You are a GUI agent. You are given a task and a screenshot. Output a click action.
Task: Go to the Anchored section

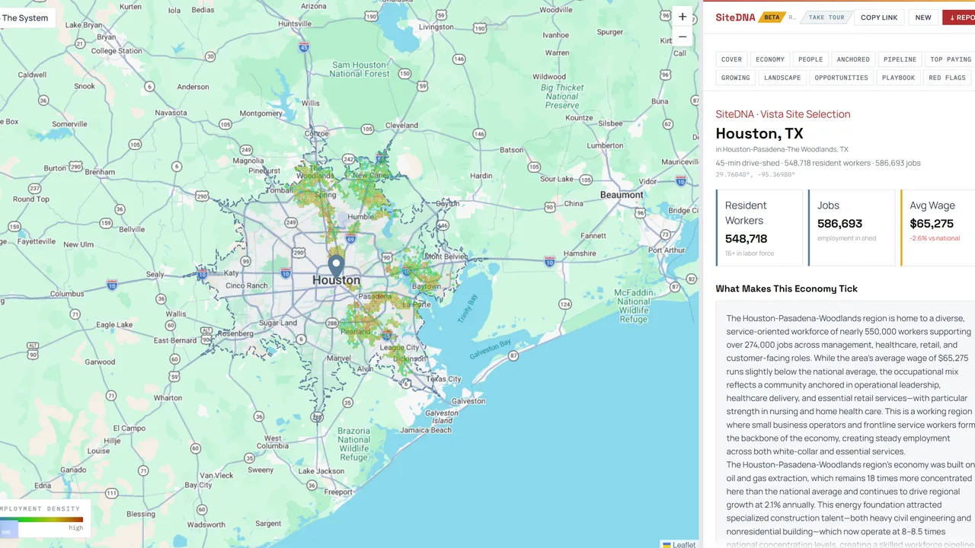pyautogui.click(x=853, y=59)
